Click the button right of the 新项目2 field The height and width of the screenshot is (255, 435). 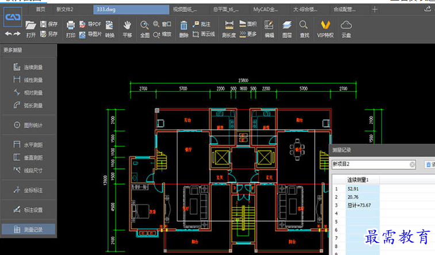tap(430, 164)
